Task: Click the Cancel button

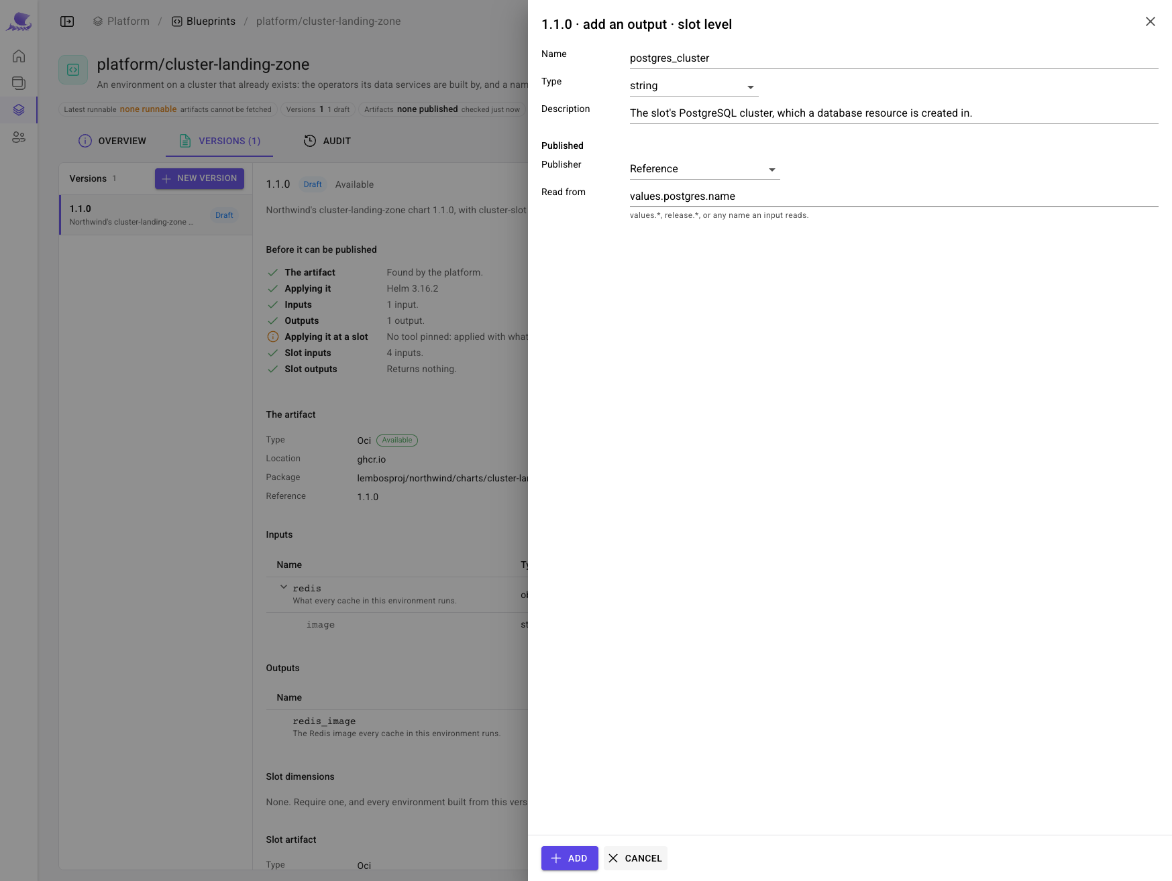Action: click(635, 858)
